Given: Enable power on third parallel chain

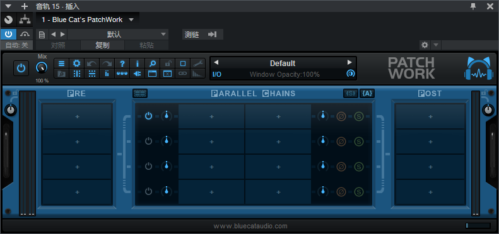Looking at the screenshot, I should click(149, 166).
